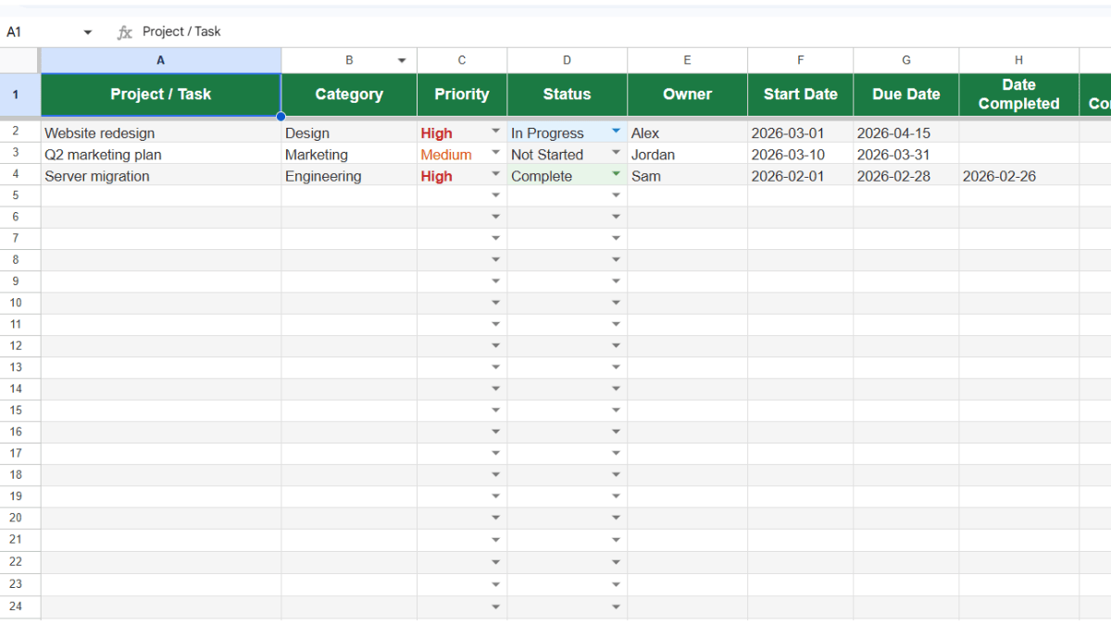Click the Start Date column F header
This screenshot has width=1111, height=625.
pos(800,59)
